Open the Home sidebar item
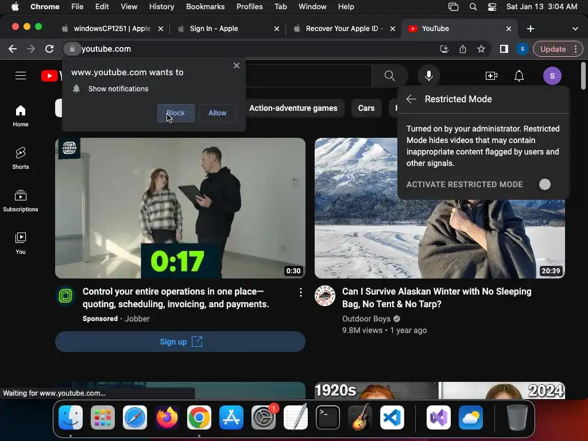Screen dimensions: 588x441 click(21, 116)
